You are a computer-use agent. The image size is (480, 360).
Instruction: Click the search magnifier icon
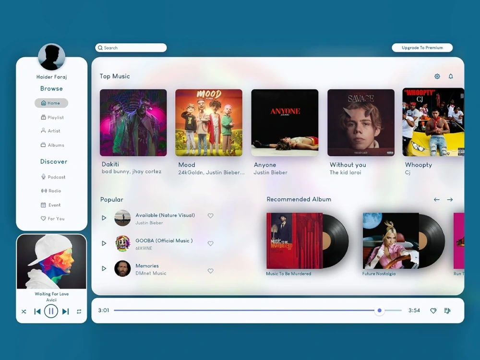[x=100, y=48]
